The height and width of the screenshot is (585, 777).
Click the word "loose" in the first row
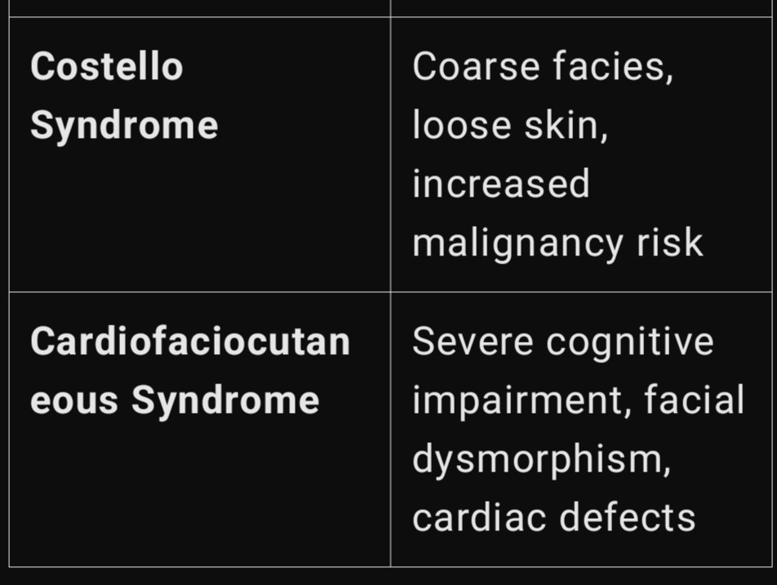(458, 126)
